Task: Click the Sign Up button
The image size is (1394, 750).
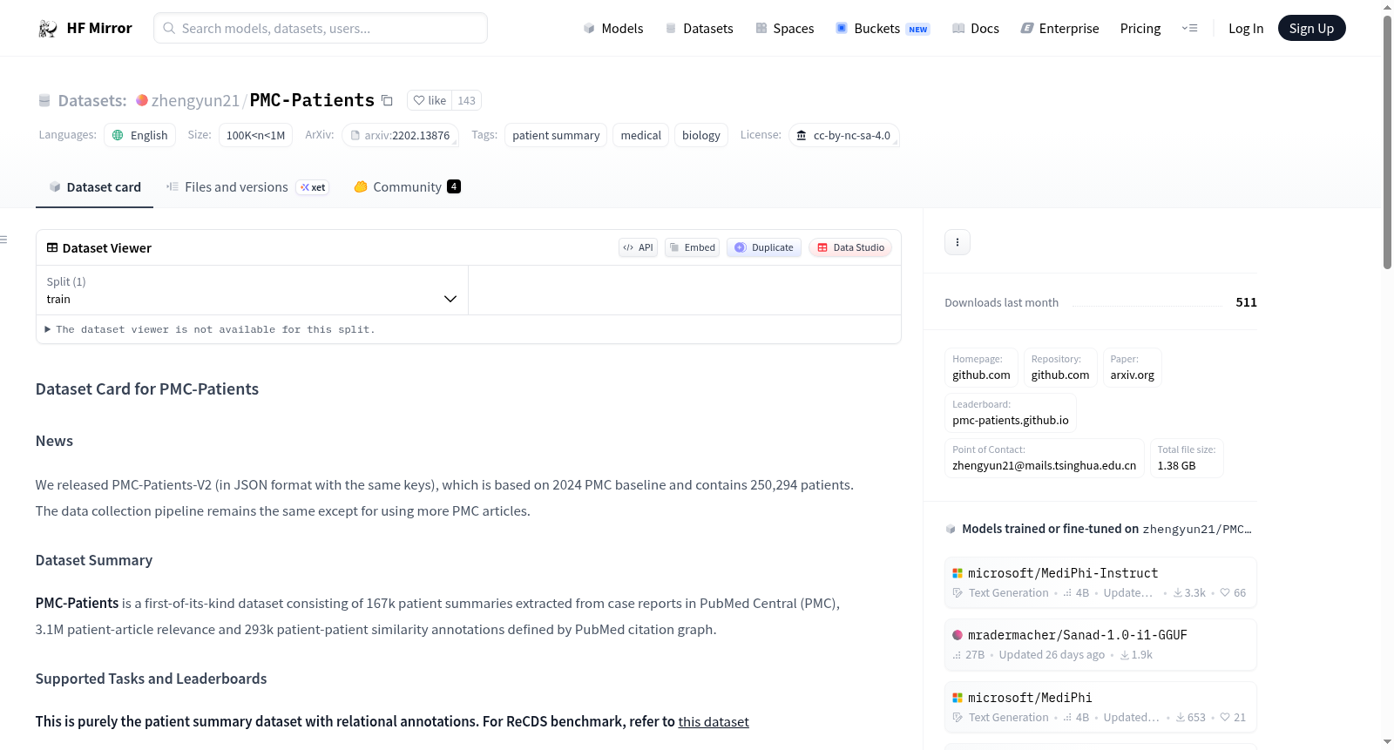Action: [x=1311, y=28]
